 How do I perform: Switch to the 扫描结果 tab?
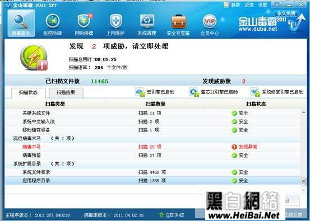tap(66, 92)
